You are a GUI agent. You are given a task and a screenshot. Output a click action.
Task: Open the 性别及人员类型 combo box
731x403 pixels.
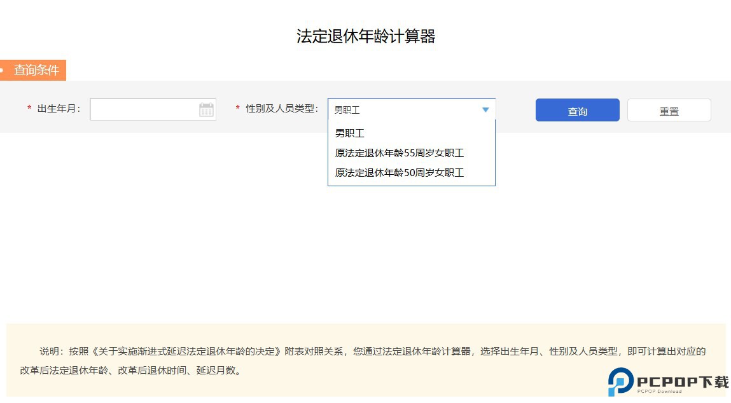(410, 109)
